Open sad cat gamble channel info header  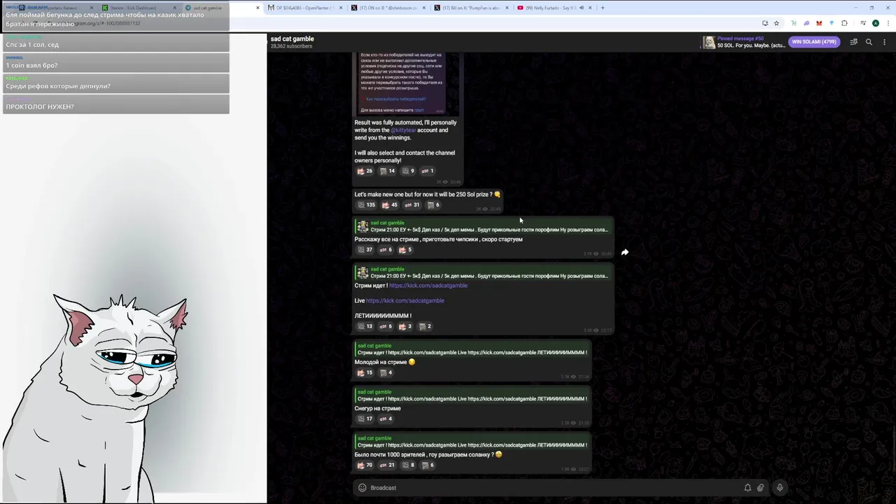(292, 42)
